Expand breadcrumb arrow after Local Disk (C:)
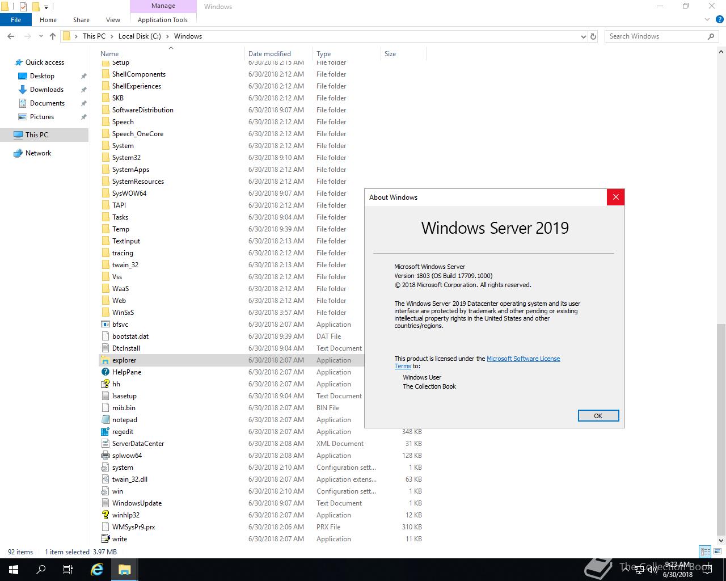This screenshot has width=726, height=581. click(x=167, y=36)
